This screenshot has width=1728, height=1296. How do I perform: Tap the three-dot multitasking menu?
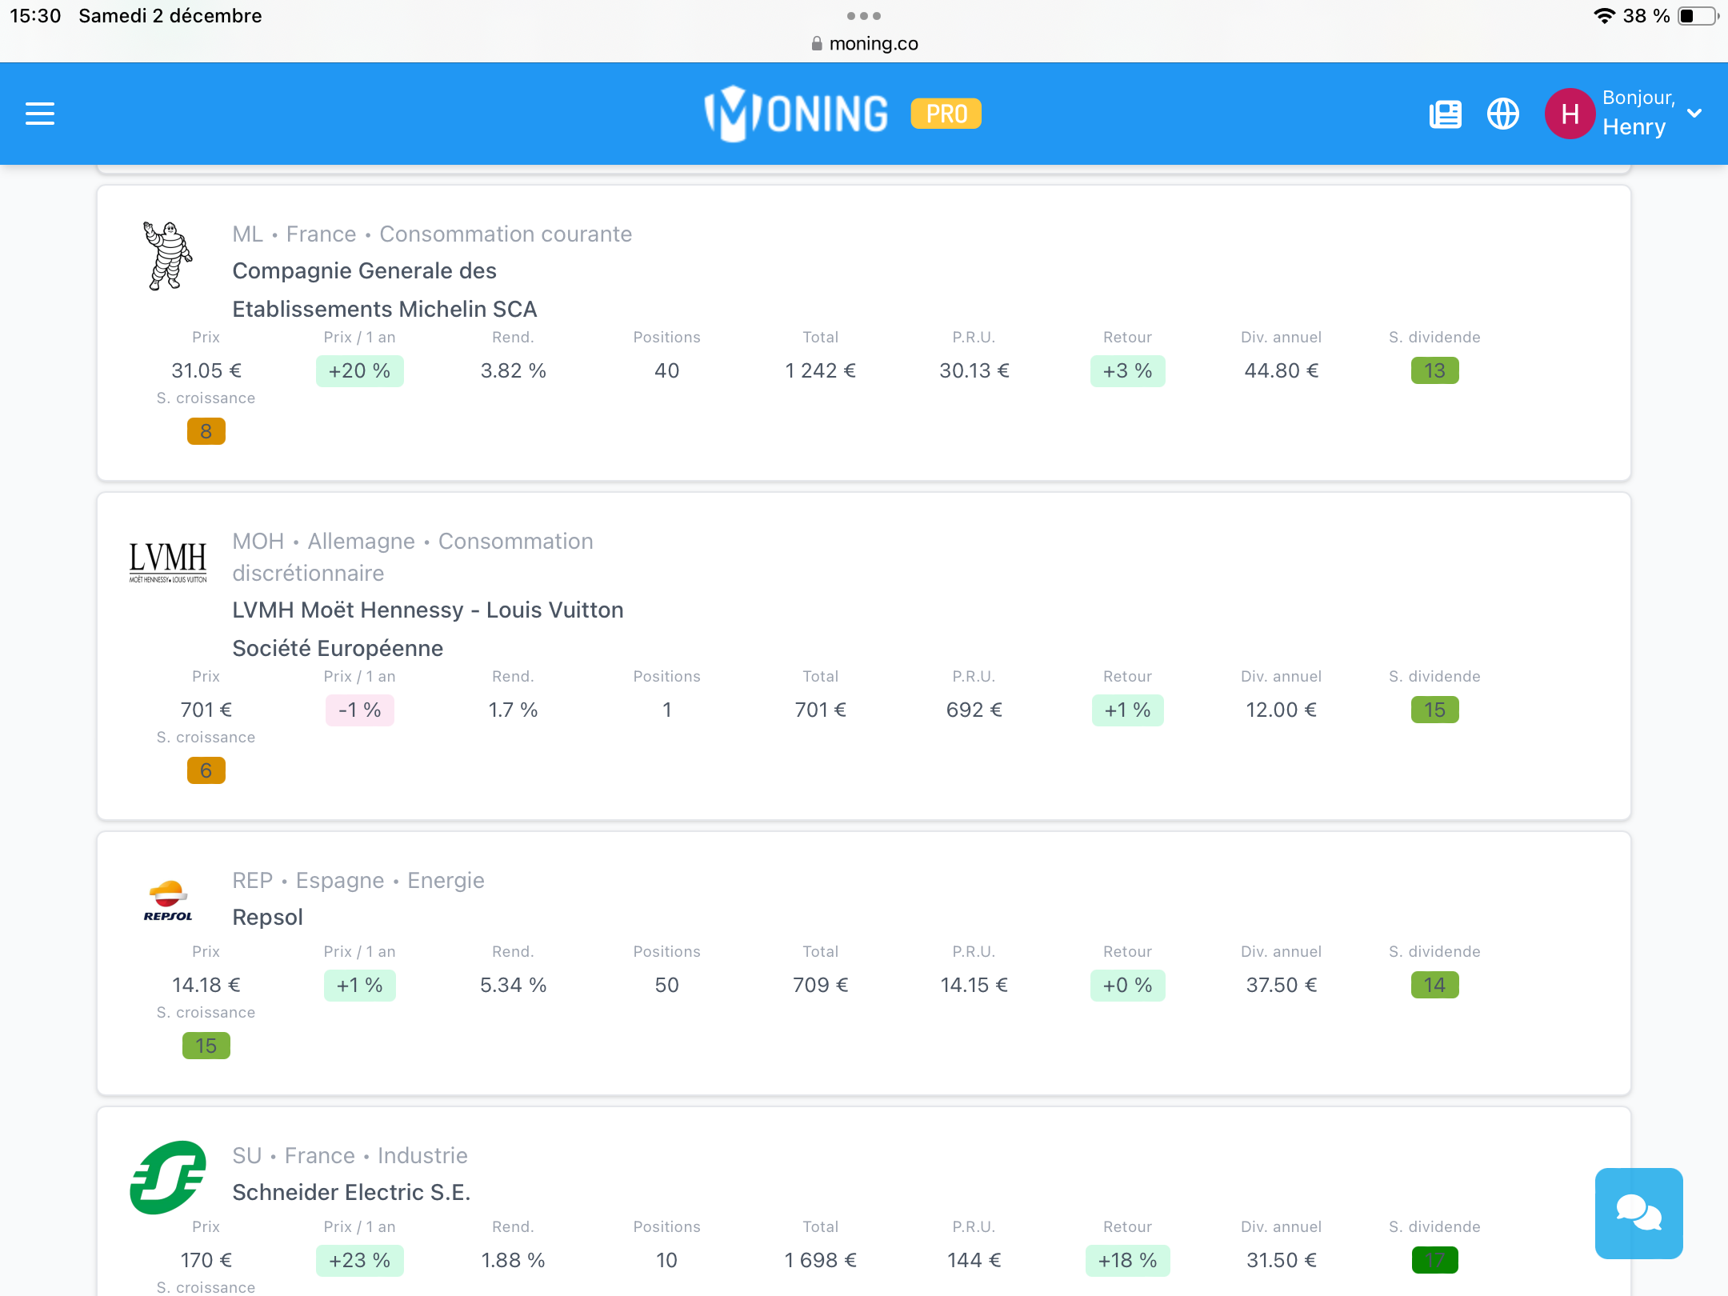click(x=864, y=16)
